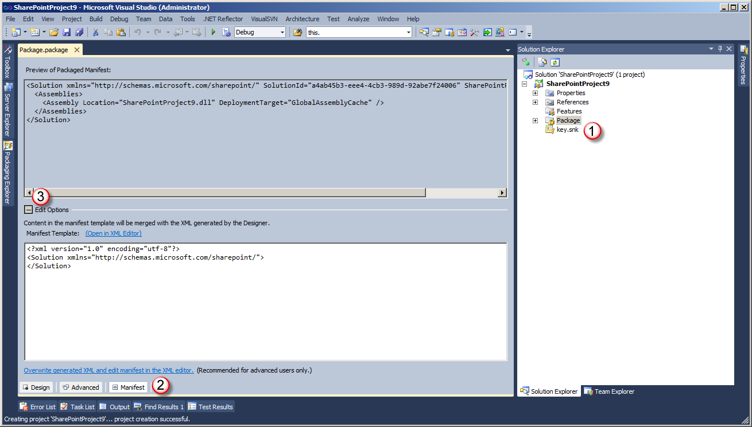
Task: Open the .NET Reflector menu
Action: [x=223, y=19]
